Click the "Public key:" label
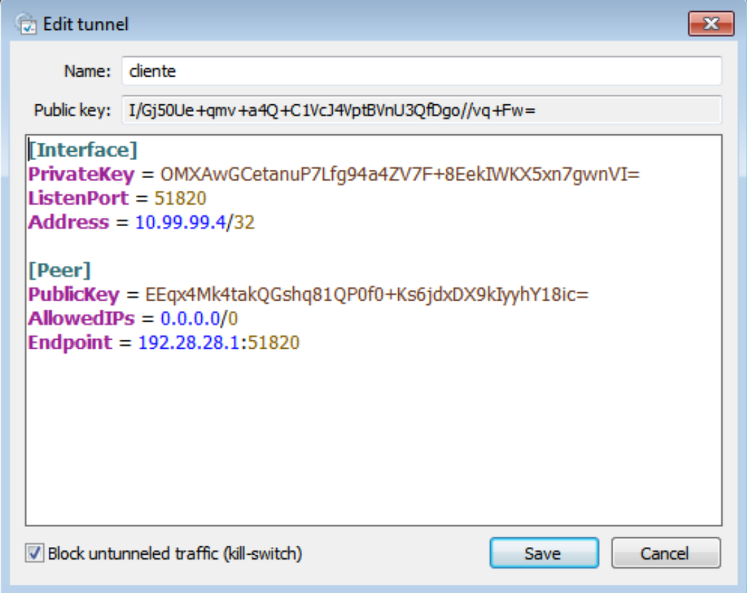Viewport: 747px width, 593px height. (72, 110)
